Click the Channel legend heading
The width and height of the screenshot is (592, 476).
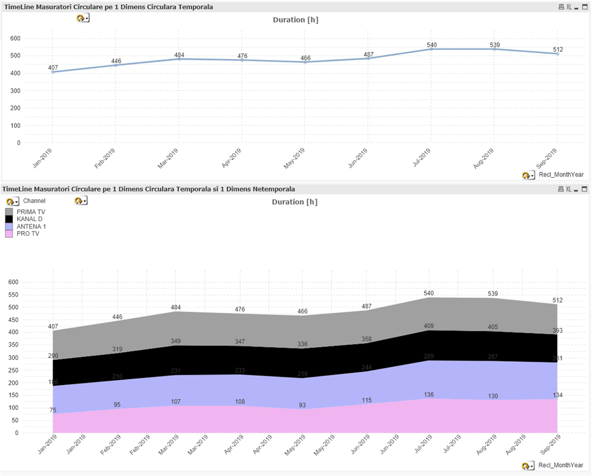click(x=34, y=201)
